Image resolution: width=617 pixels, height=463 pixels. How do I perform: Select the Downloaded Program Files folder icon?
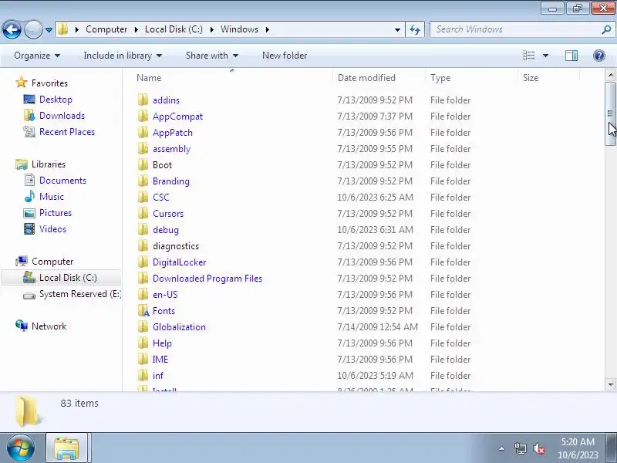143,278
